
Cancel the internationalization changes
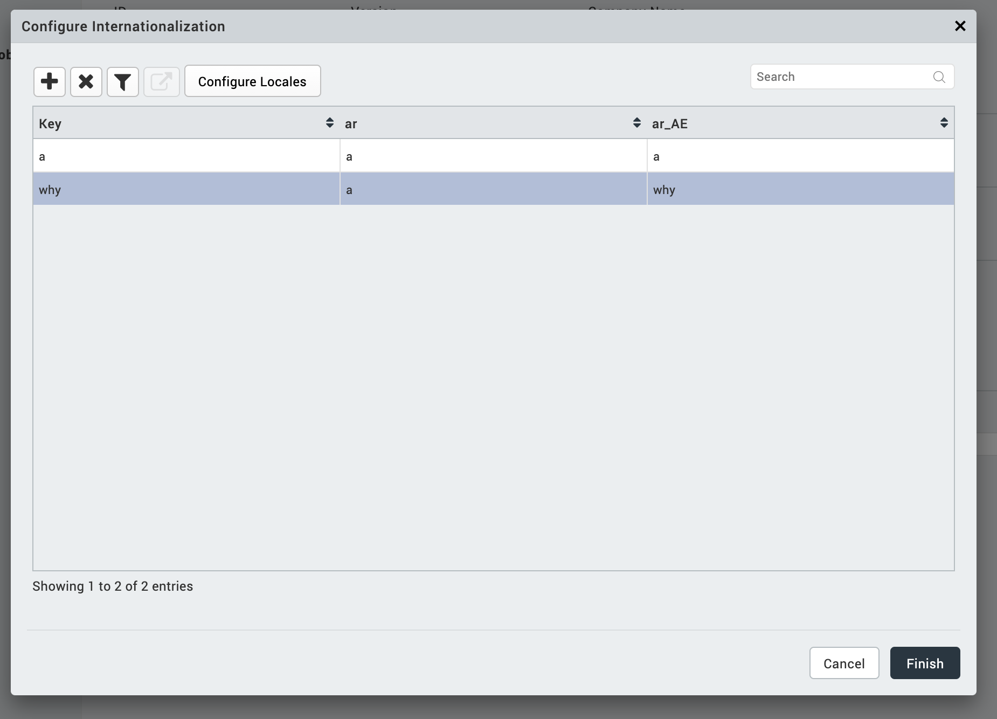[844, 663]
